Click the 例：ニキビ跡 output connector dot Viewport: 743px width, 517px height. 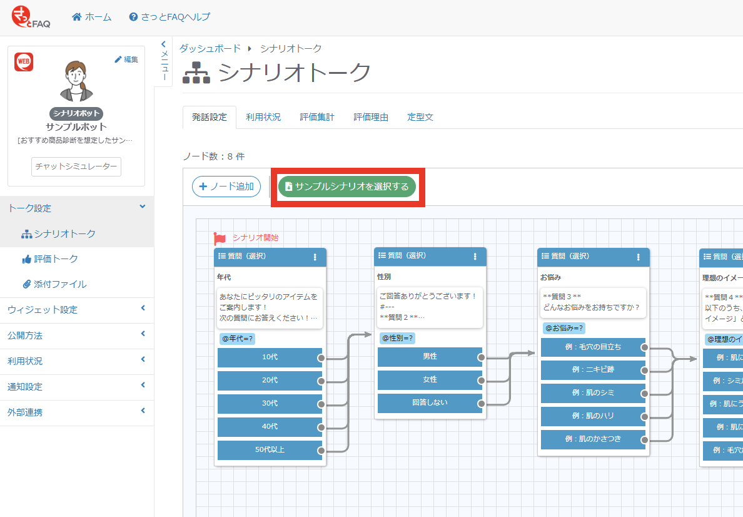point(644,371)
